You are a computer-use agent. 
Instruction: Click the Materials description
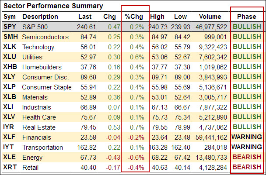35,97
